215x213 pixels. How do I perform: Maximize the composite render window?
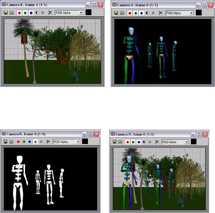point(199,134)
